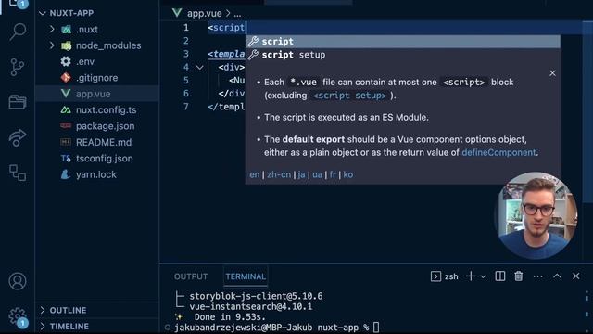This screenshot has height=334, width=593.
Task: Open .env file name in explorer
Action: 85,61
